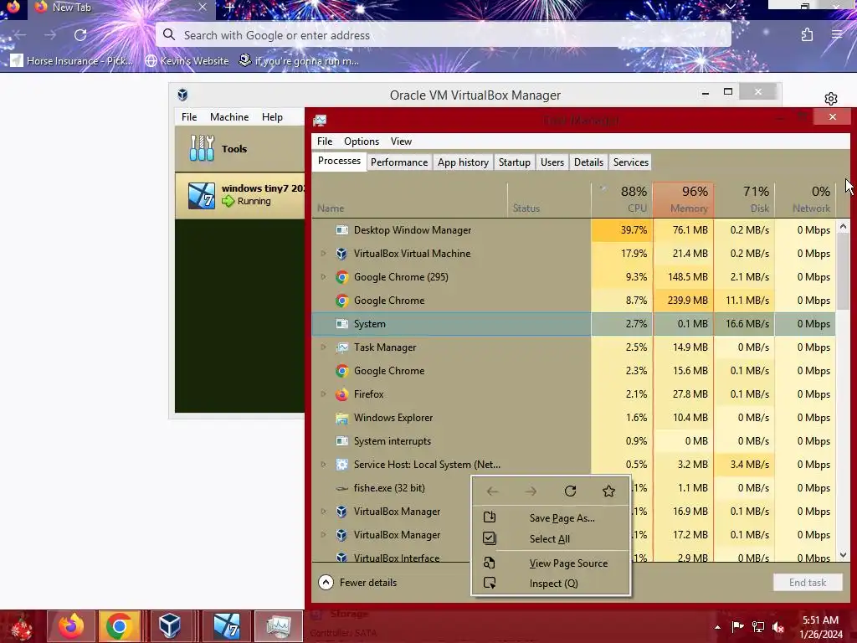
Task: Open the VirtualBox Machine menu
Action: 229,117
